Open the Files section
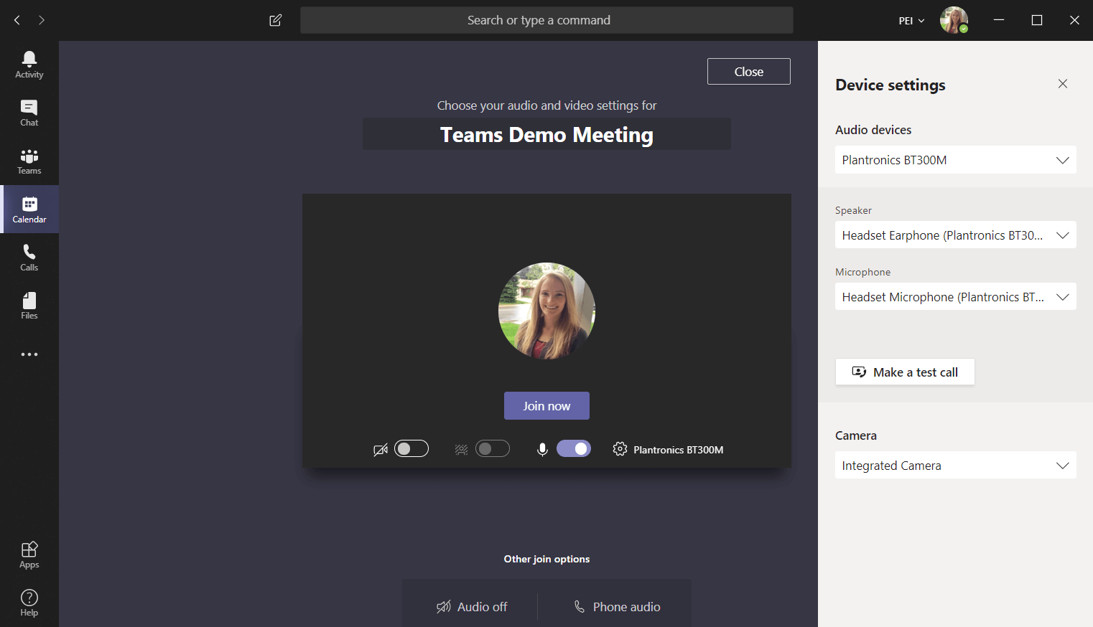This screenshot has height=627, width=1093. click(x=29, y=304)
